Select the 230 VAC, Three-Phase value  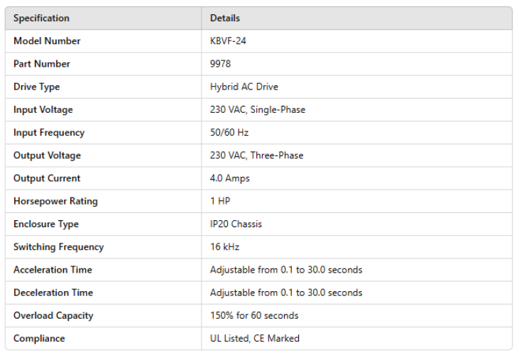tap(256, 155)
